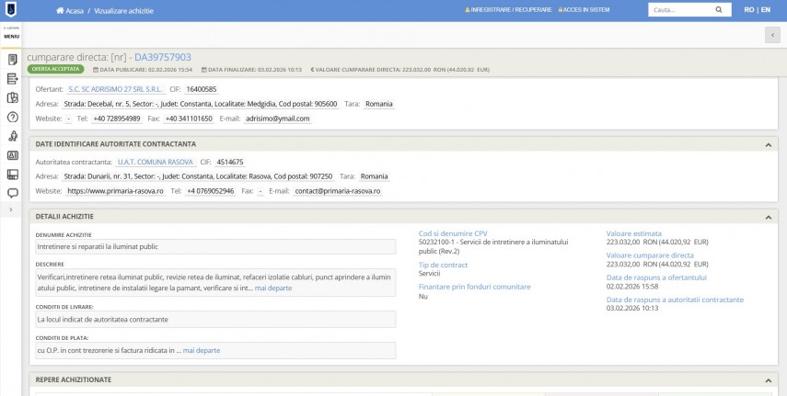Expand the left sidebar menu arrow
Image resolution: width=787 pixels, height=396 pixels.
click(x=12, y=210)
